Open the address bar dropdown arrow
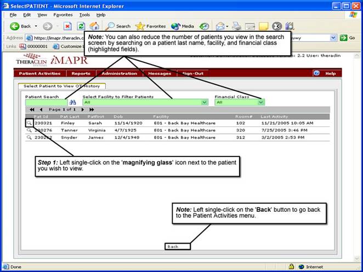363x272 pixels. (333, 38)
